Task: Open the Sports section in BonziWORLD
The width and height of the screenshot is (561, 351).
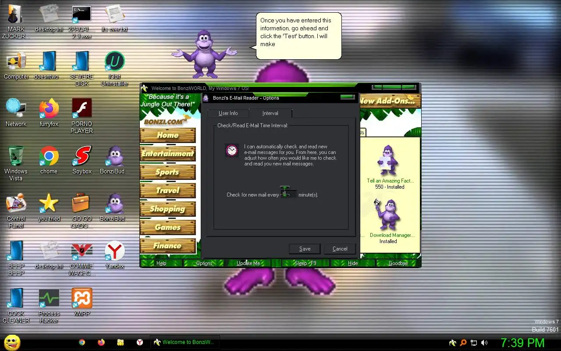Action: click(x=167, y=172)
